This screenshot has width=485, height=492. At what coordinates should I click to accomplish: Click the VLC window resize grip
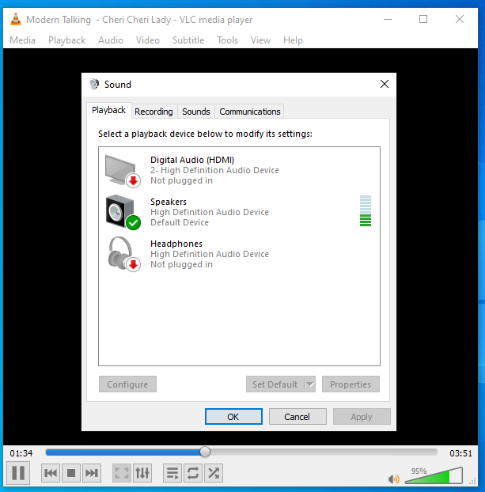click(472, 481)
